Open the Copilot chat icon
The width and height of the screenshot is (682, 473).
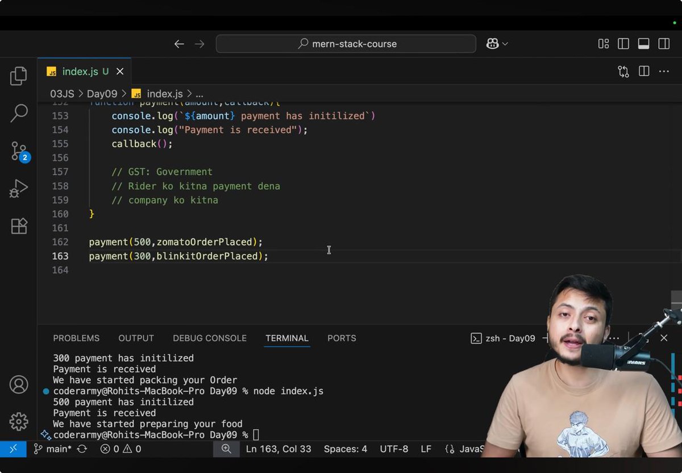pos(492,44)
